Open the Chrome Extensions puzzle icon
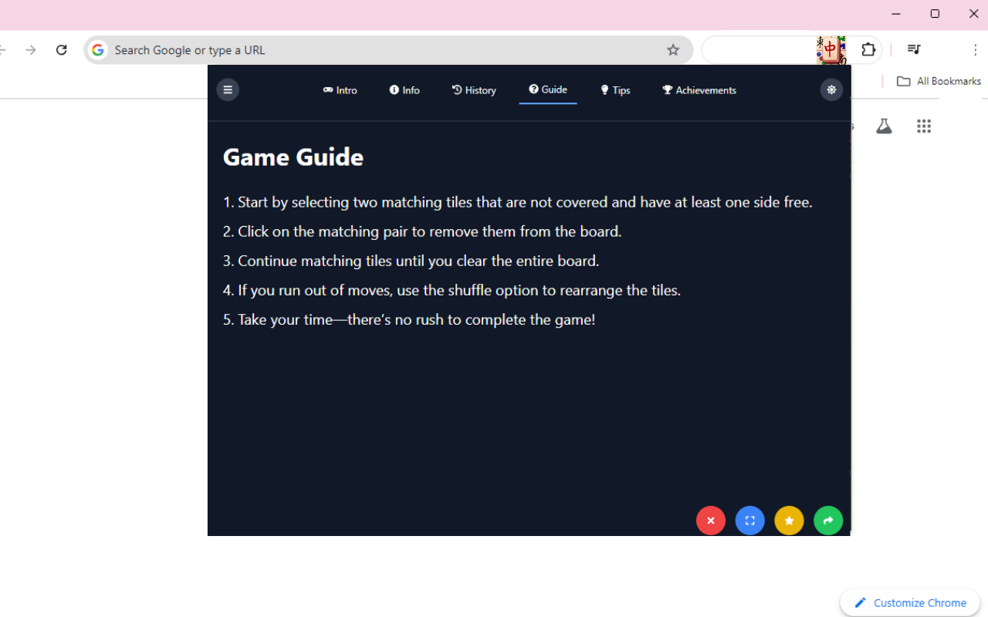The image size is (988, 617). (868, 50)
